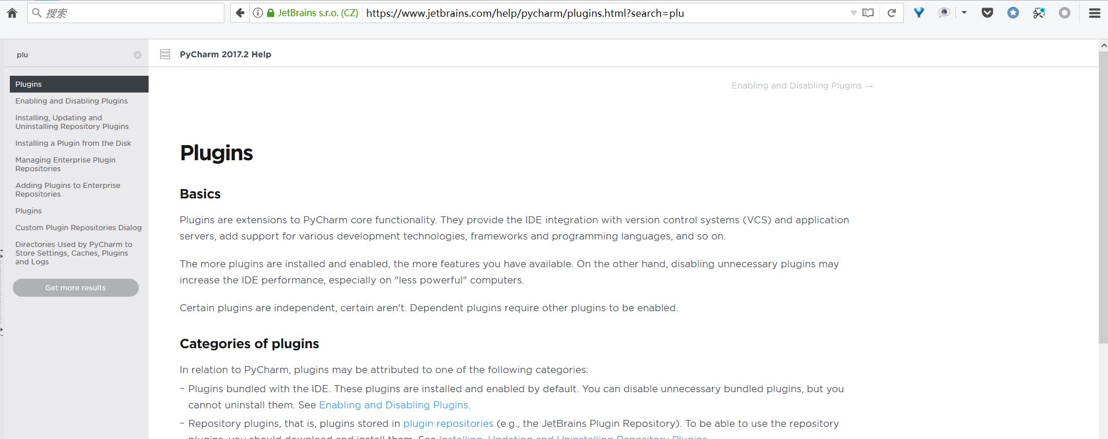1108x439 pixels.
Task: Open site information (i) icon
Action: point(258,13)
